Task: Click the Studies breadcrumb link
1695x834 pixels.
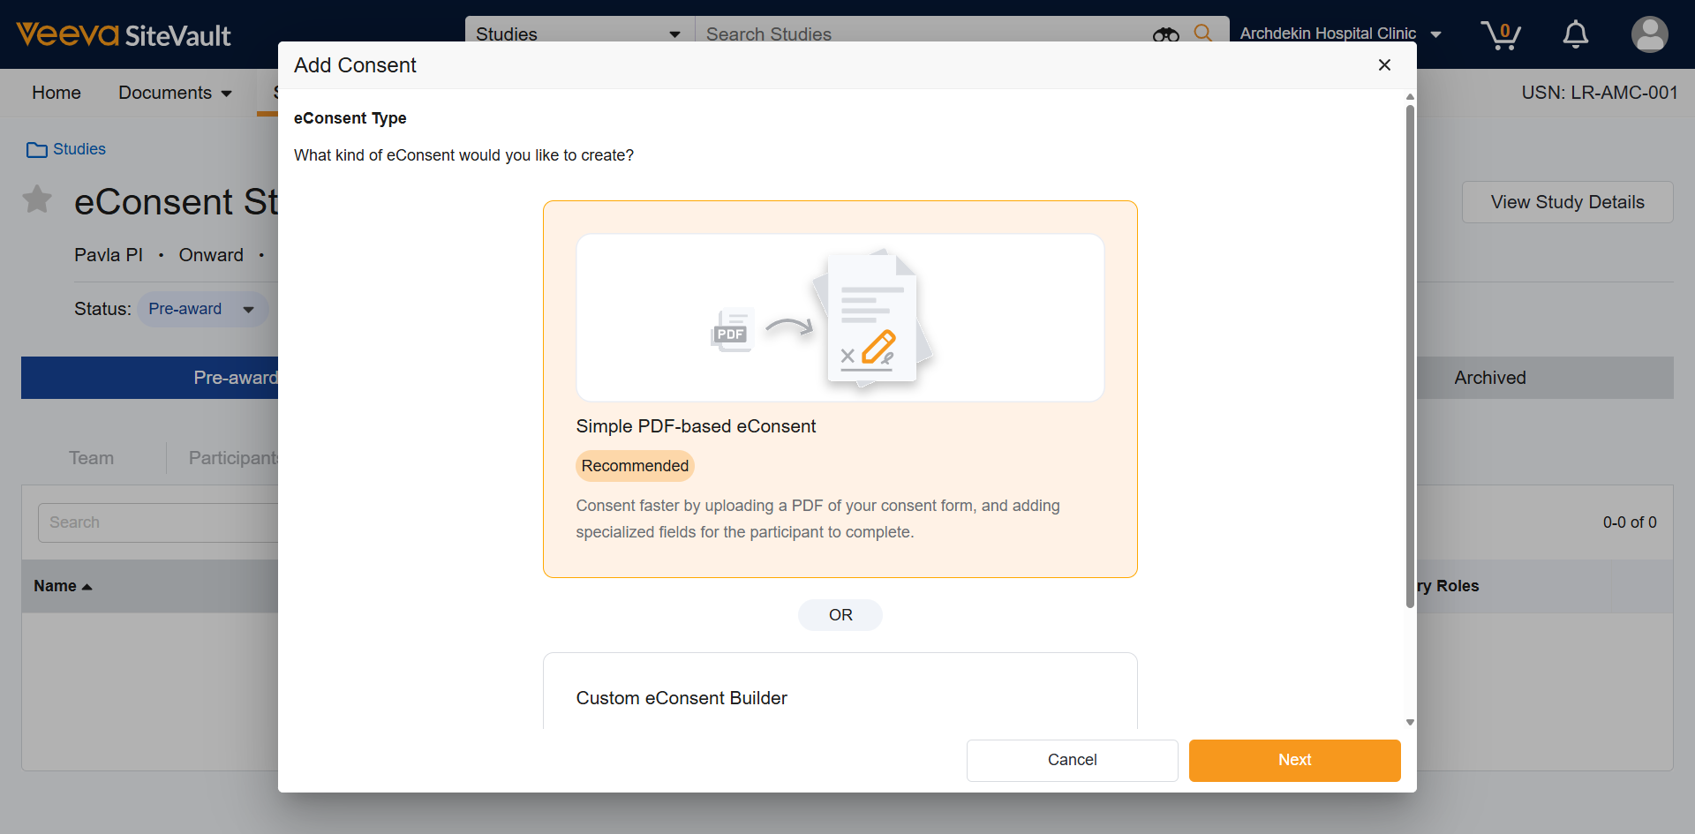Action: (79, 149)
